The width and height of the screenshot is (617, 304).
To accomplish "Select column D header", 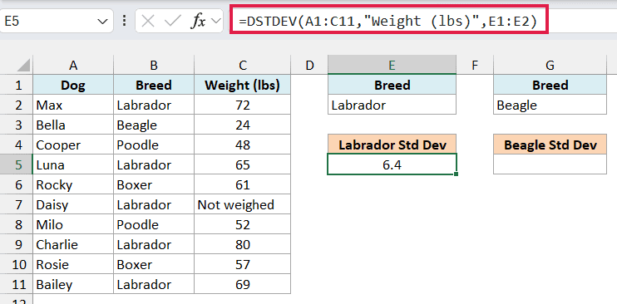I will (x=309, y=66).
